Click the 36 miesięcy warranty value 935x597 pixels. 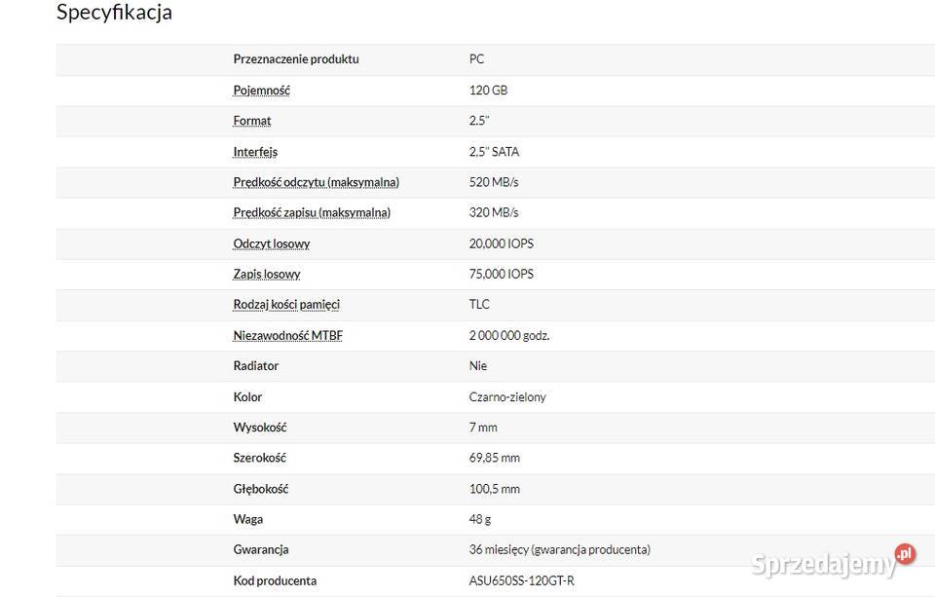pyautogui.click(x=559, y=549)
